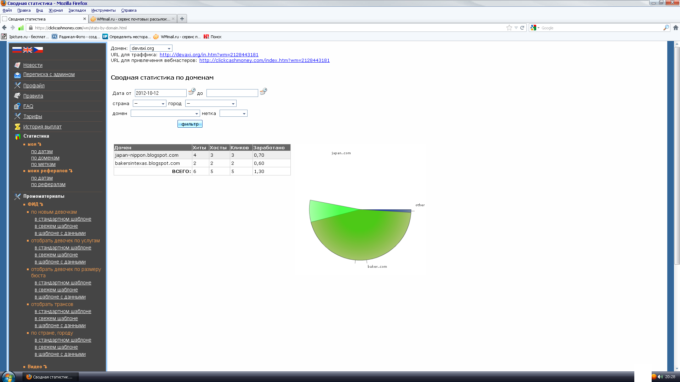680x382 pixels.
Task: Select the Czech flag language icon
Action: 38,50
